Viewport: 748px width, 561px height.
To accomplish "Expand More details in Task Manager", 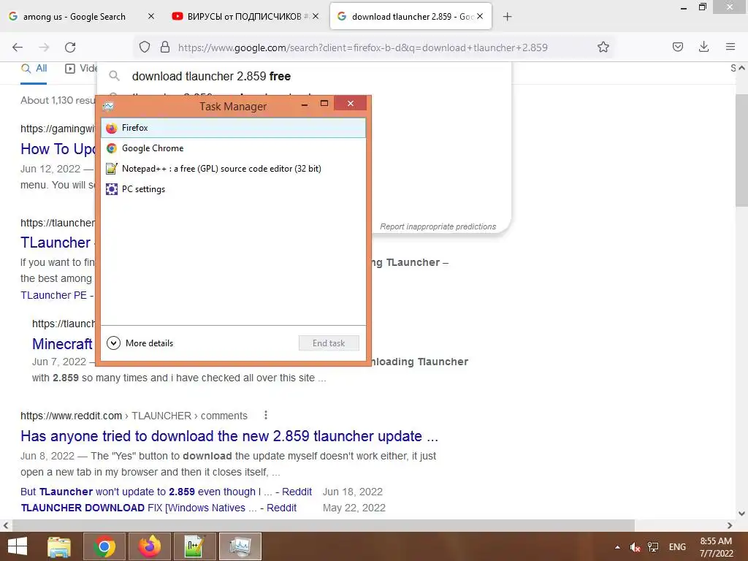I will pos(140,343).
